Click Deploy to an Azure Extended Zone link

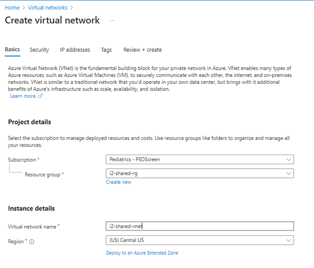pos(142,253)
